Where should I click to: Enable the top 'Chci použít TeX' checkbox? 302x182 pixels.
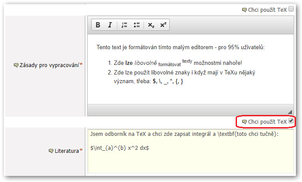[291, 9]
